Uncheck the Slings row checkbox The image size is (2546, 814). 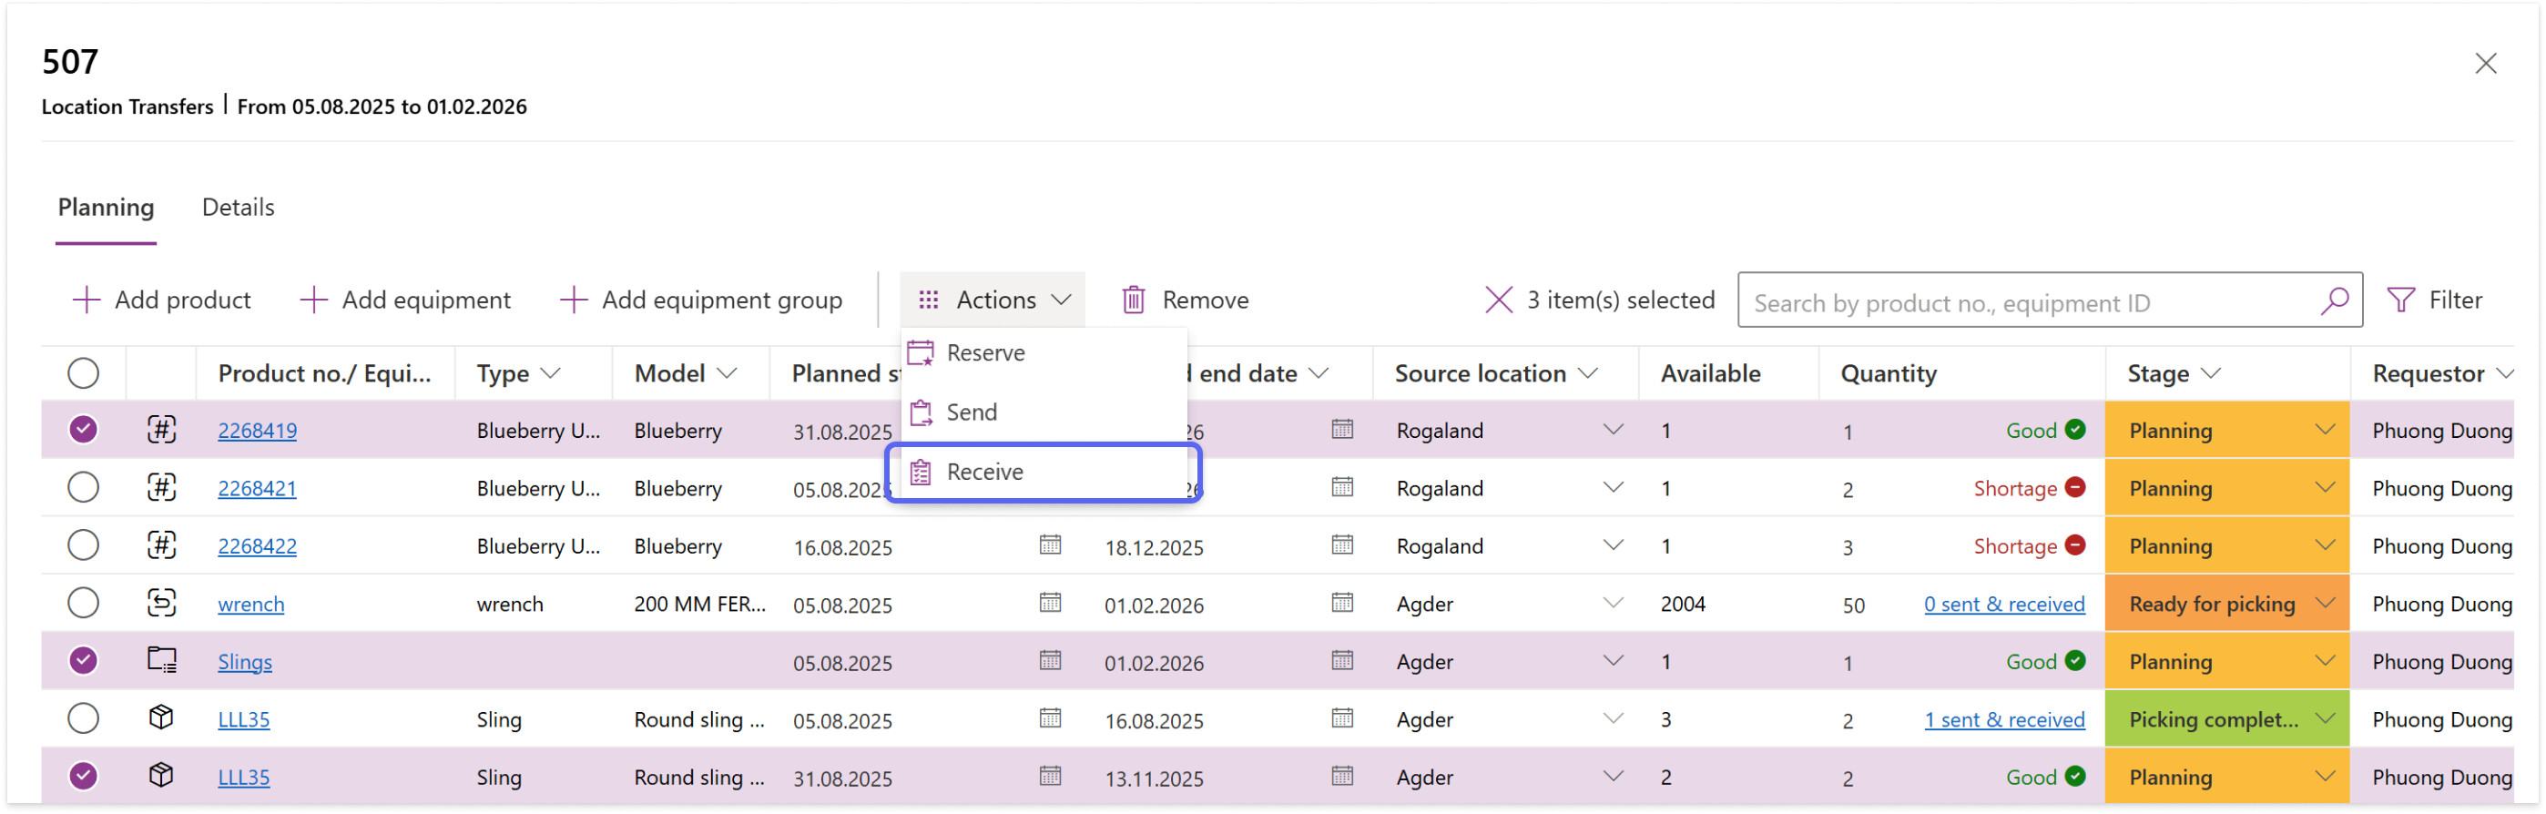83,661
